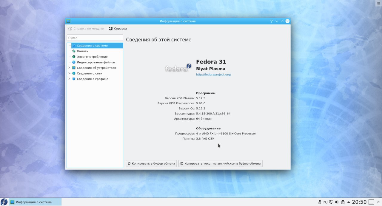Click the Fedora 31 heading
The height and width of the screenshot is (206, 382).
(x=211, y=62)
